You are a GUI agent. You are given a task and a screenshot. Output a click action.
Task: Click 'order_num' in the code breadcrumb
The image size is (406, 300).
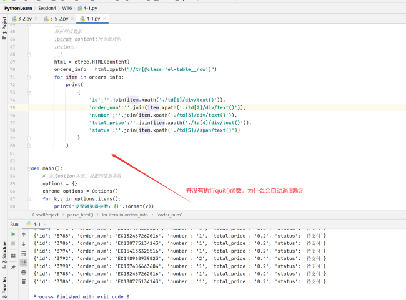coord(169,215)
